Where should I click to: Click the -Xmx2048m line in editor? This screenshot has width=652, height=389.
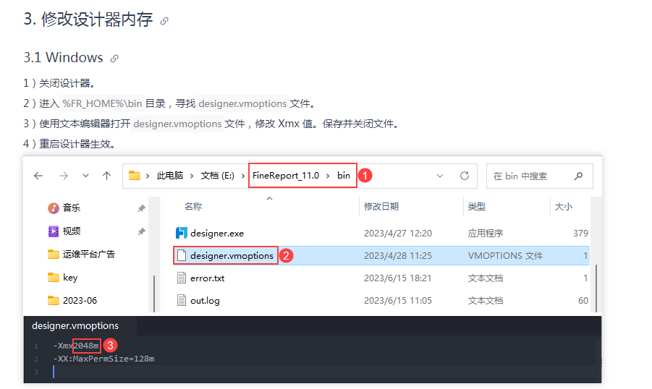click(x=76, y=346)
